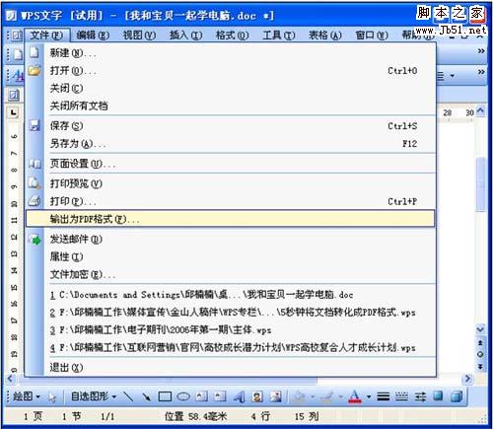Select 输出为PDF格式 export option
Viewport: 493px width, 429px height.
coord(231,219)
